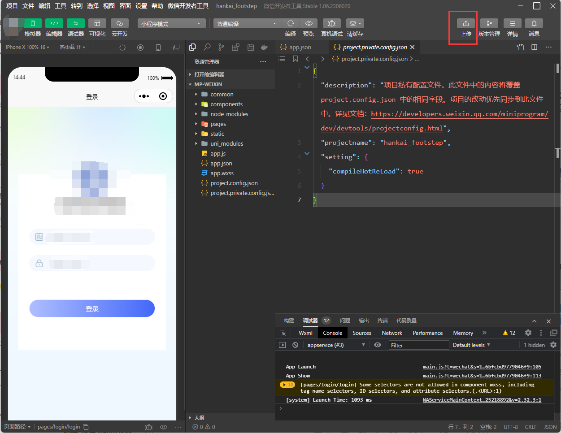
Task: Fold the setting block at line 4
Action: pyautogui.click(x=307, y=154)
